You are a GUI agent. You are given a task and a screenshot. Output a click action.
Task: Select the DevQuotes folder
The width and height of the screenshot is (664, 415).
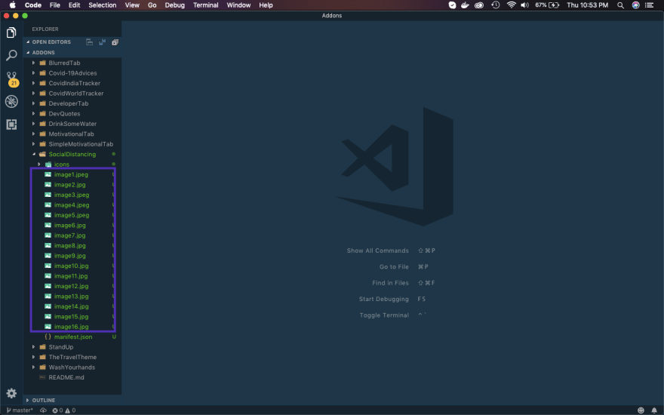tap(64, 113)
